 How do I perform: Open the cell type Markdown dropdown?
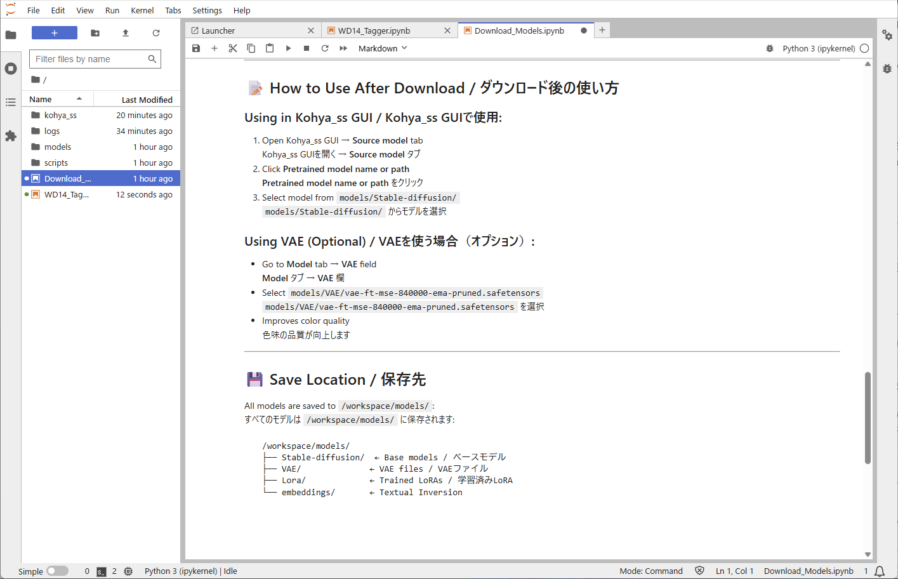[383, 48]
